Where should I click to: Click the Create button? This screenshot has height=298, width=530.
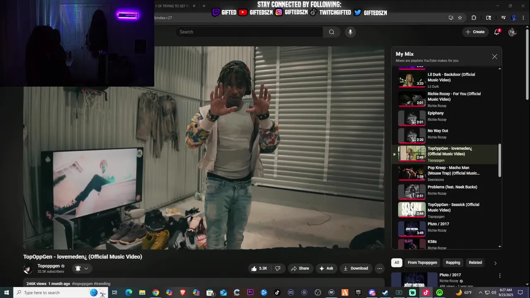click(x=475, y=32)
